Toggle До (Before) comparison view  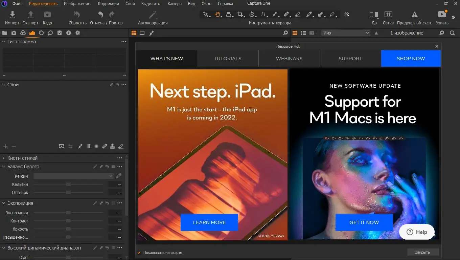(374, 15)
